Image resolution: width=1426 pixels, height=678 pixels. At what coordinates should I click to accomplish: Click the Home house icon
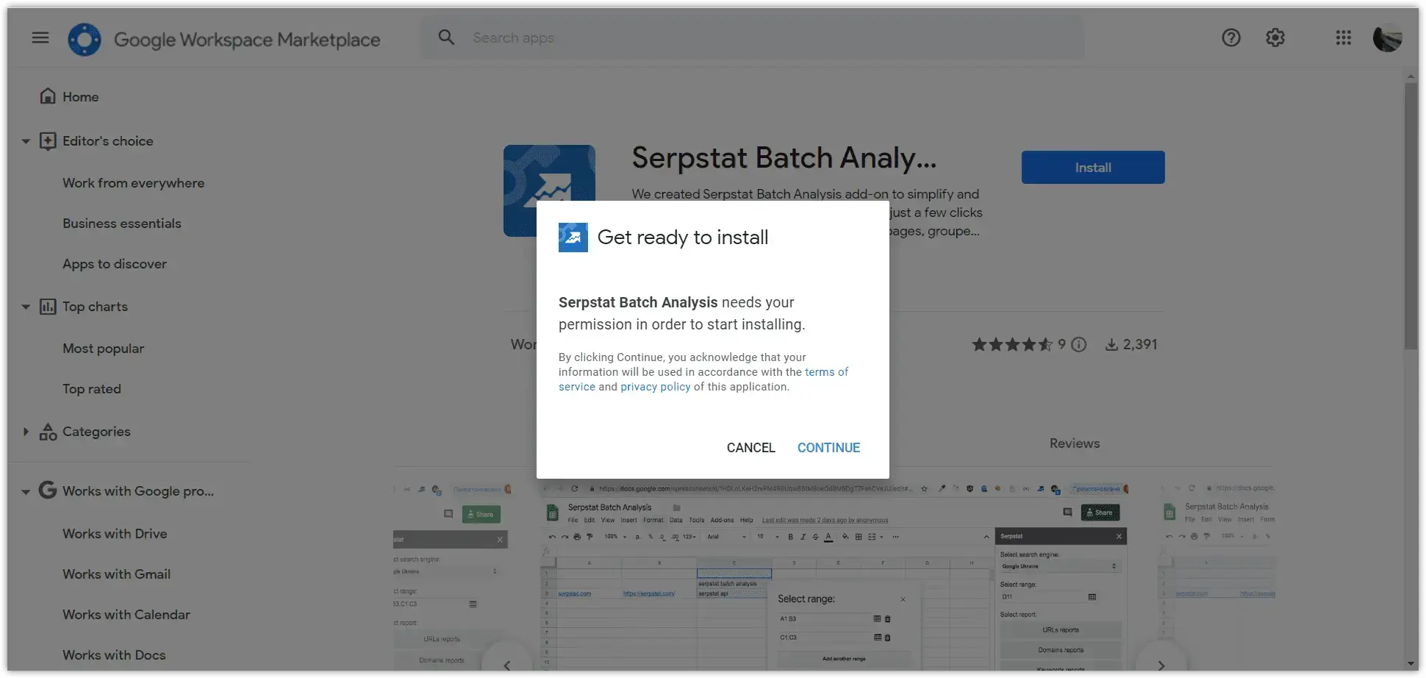(x=48, y=96)
